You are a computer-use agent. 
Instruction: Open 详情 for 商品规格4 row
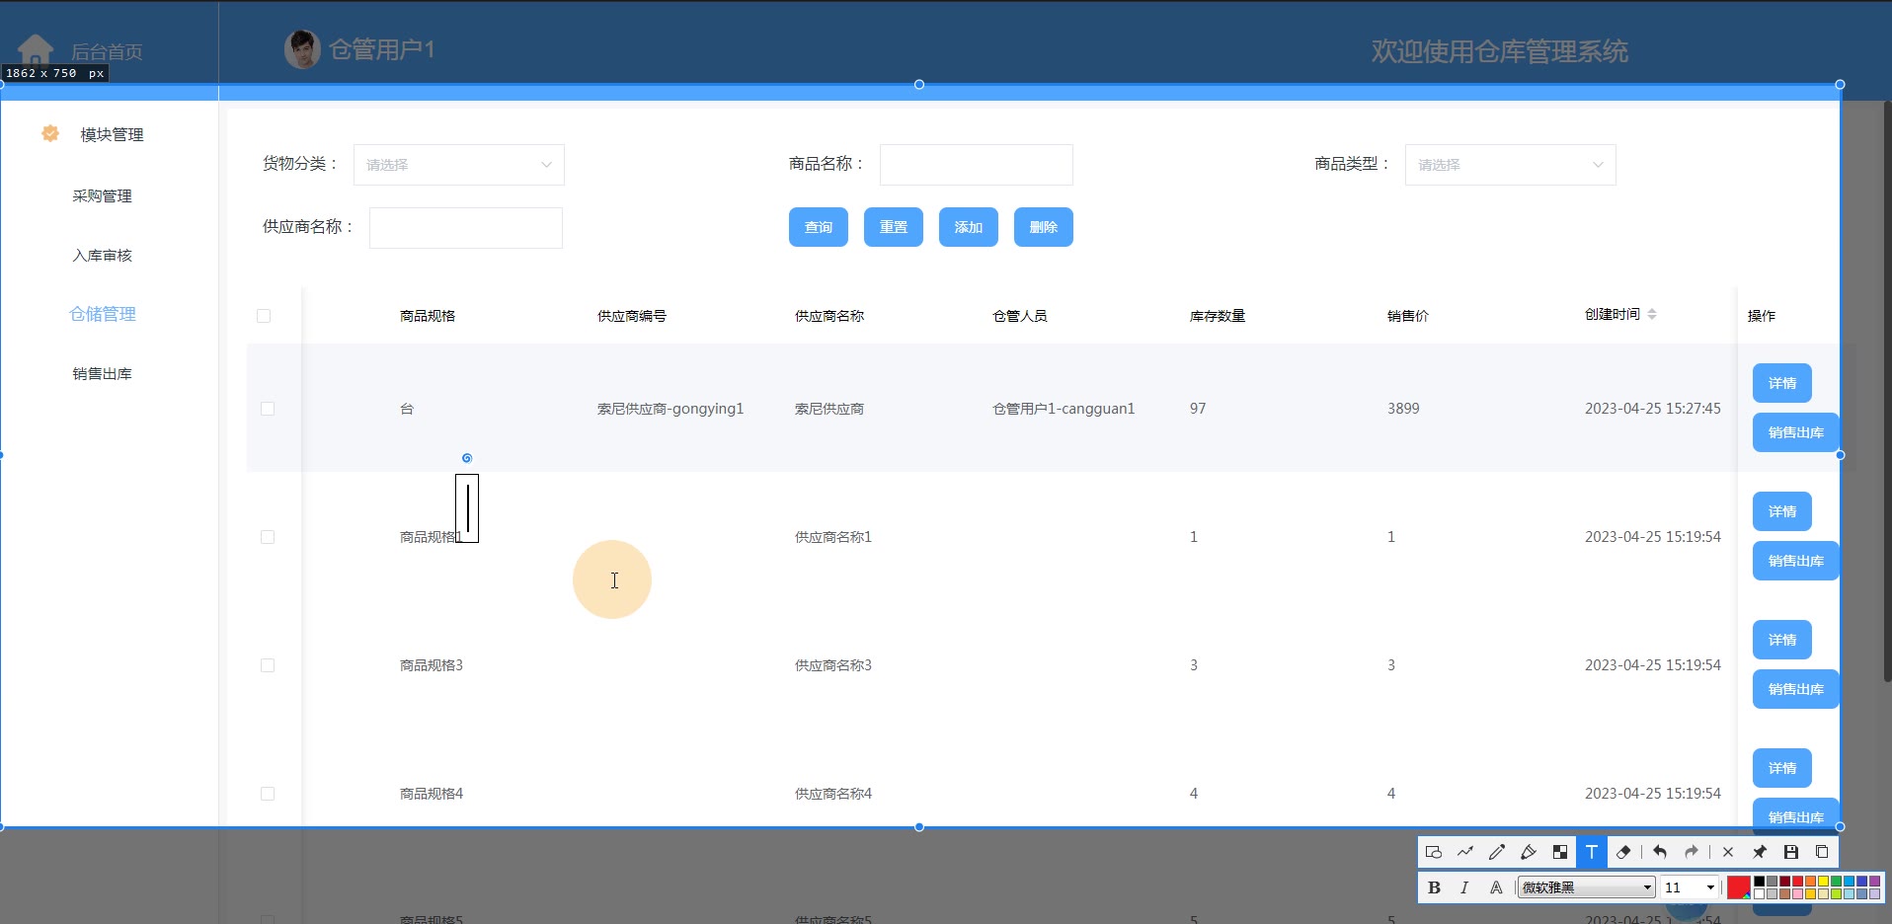point(1782,768)
